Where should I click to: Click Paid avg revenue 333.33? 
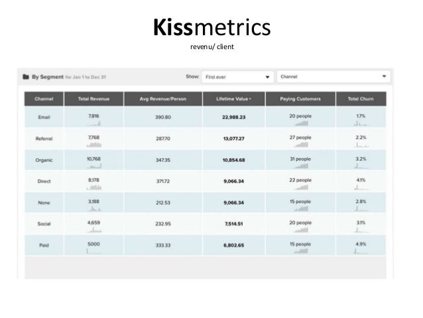(x=163, y=246)
